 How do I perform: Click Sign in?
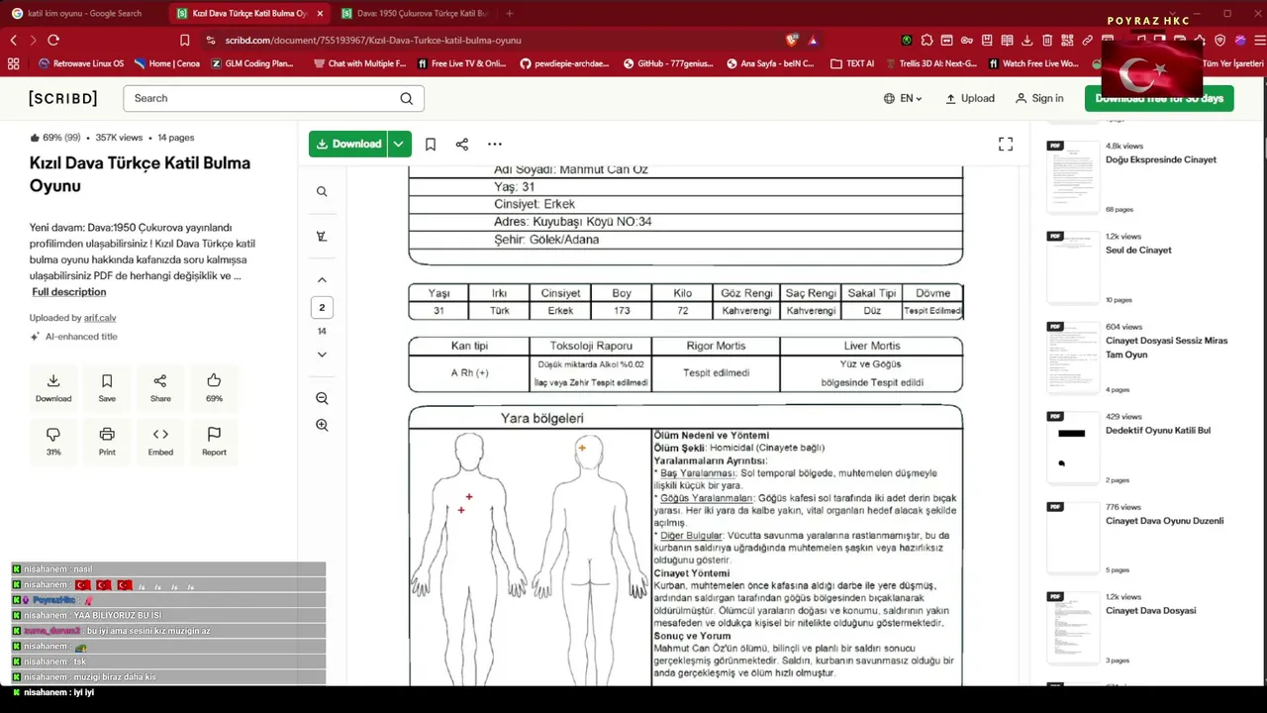point(1039,98)
